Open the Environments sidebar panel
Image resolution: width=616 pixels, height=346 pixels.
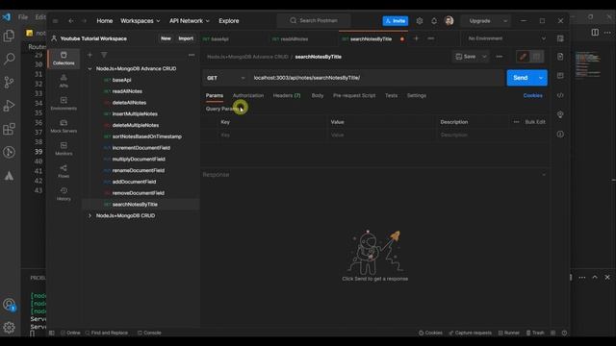coord(64,104)
